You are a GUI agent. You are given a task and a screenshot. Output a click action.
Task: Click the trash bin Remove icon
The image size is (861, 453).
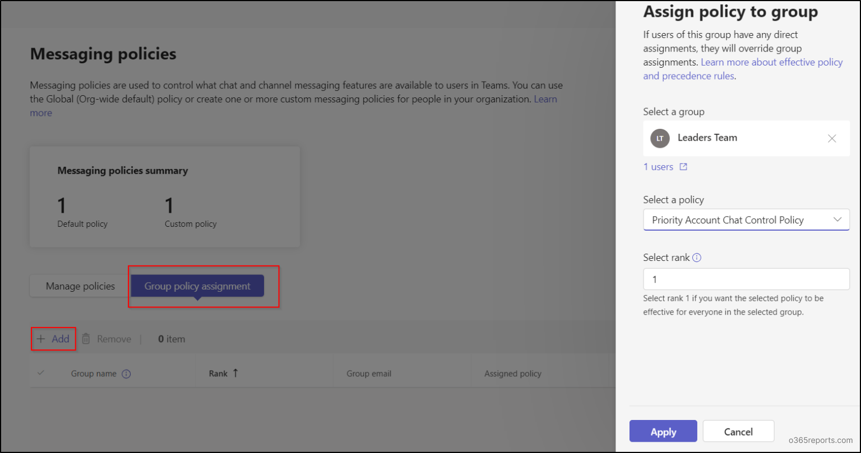tap(86, 339)
